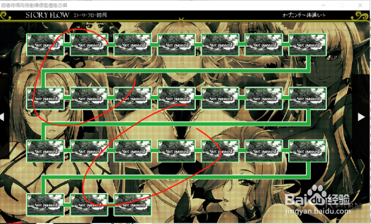Go to the next story flow page arrow
Screen dimensions: 371x224
click(x=361, y=117)
